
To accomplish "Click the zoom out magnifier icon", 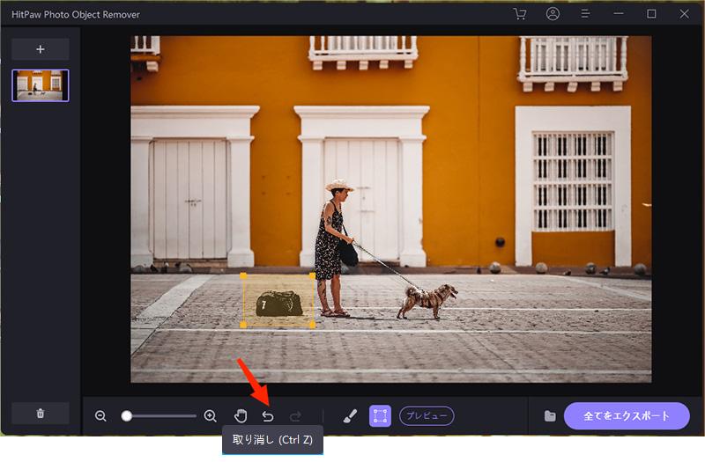I will (x=100, y=416).
